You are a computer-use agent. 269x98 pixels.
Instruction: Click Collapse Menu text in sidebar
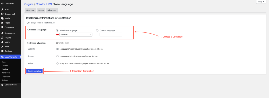(11, 85)
